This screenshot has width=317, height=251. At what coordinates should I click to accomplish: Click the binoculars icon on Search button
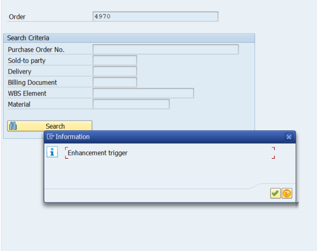coord(13,126)
